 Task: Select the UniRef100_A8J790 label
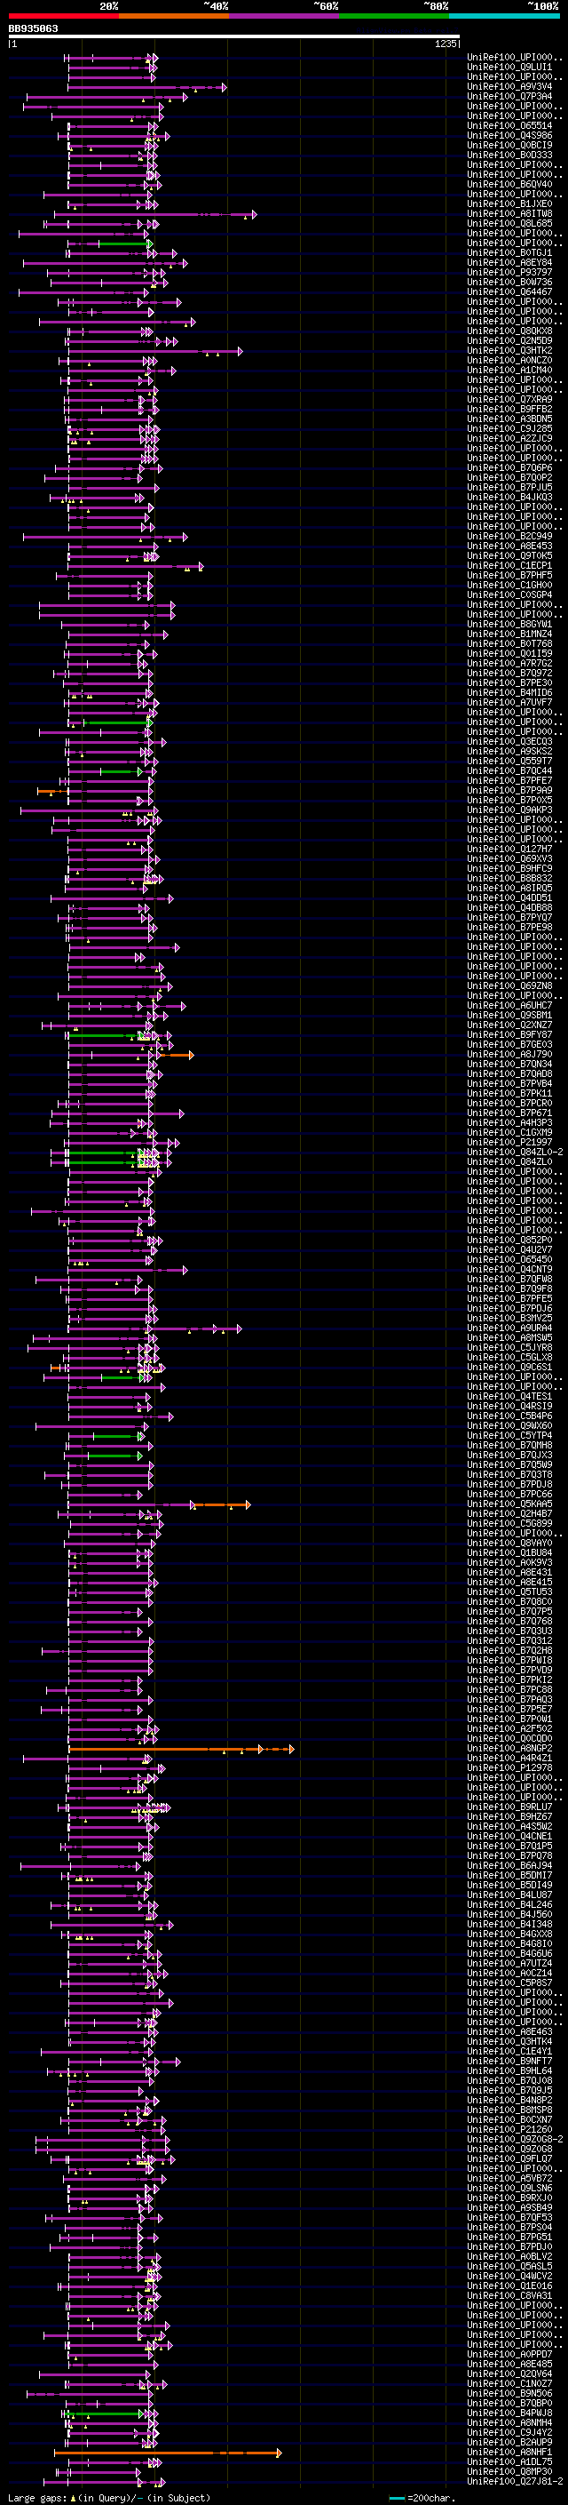[x=509, y=1054]
